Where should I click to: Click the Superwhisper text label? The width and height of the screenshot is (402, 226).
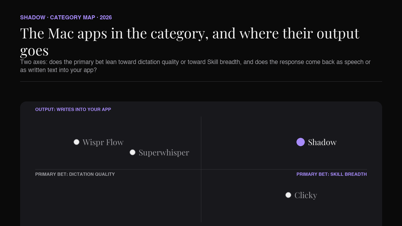(164, 153)
